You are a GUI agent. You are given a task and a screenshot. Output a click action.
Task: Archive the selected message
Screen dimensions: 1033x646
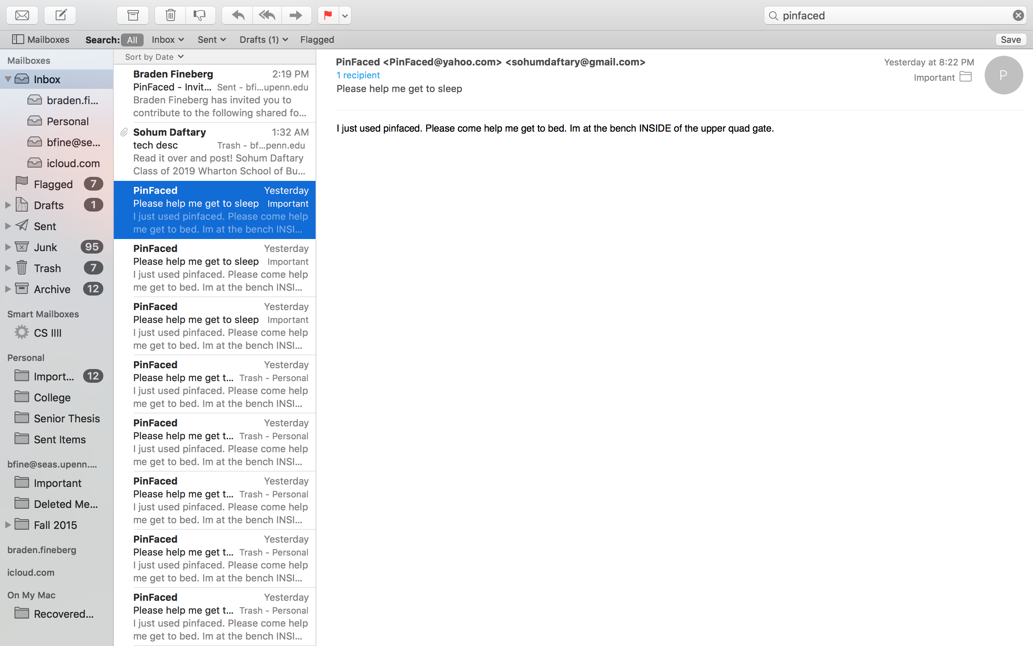(133, 16)
